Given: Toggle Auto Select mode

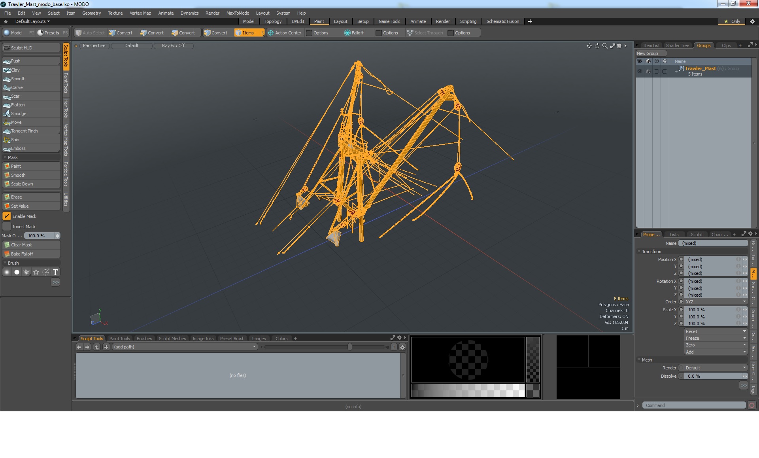Looking at the screenshot, I should [90, 33].
